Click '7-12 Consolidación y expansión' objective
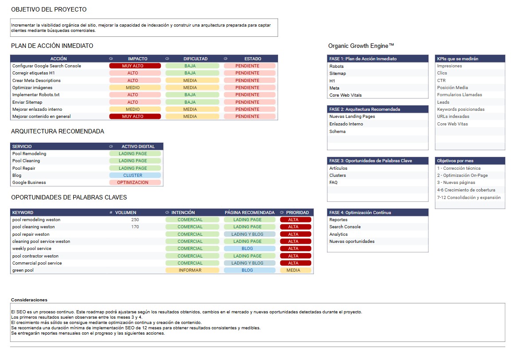The height and width of the screenshot is (355, 522). coord(469,197)
